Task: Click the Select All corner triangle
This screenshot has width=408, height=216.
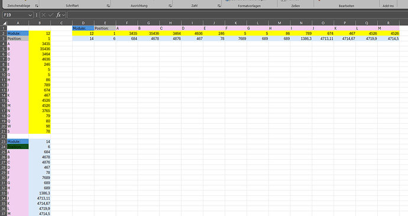Action: 4,23
